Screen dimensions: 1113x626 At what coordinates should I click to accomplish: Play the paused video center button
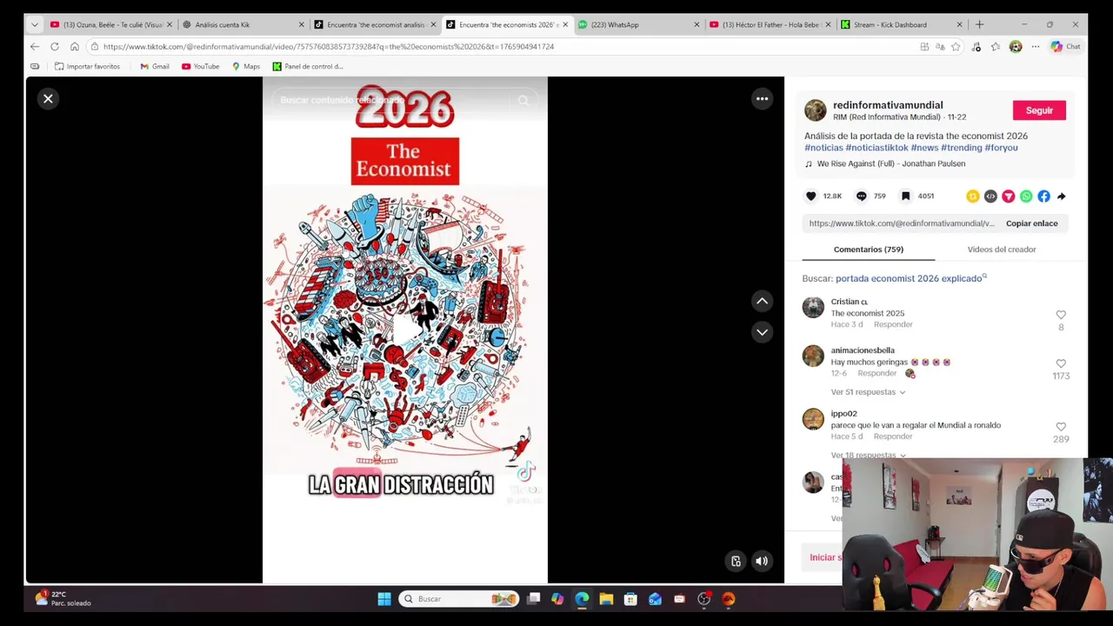click(405, 330)
